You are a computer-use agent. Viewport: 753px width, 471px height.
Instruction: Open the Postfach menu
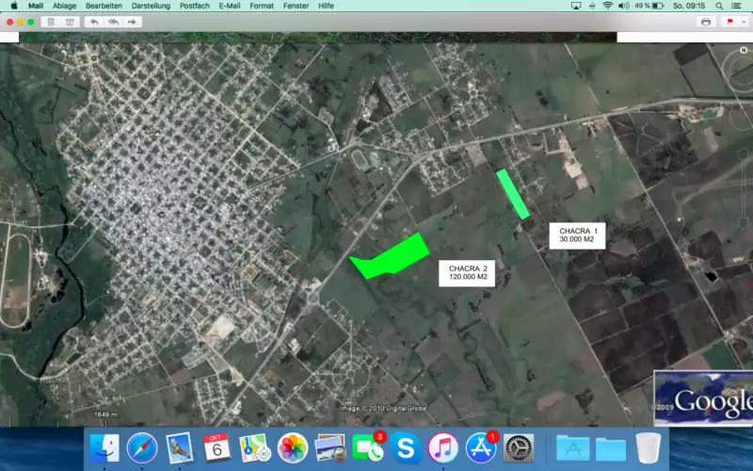195,6
